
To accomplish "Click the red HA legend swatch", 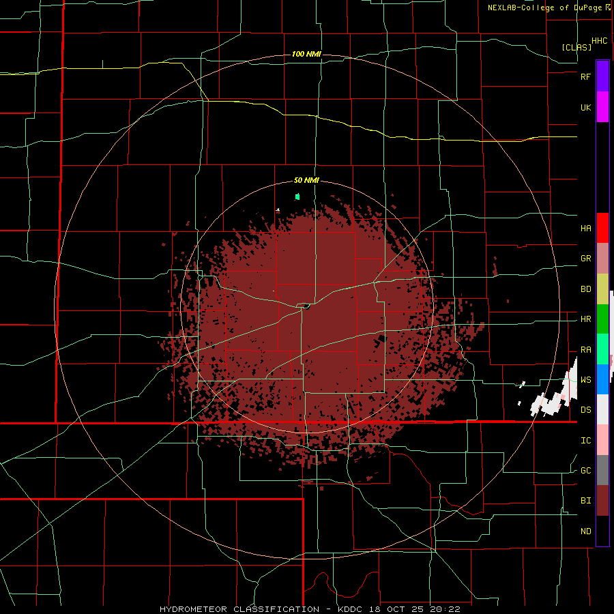I will tap(602, 228).
